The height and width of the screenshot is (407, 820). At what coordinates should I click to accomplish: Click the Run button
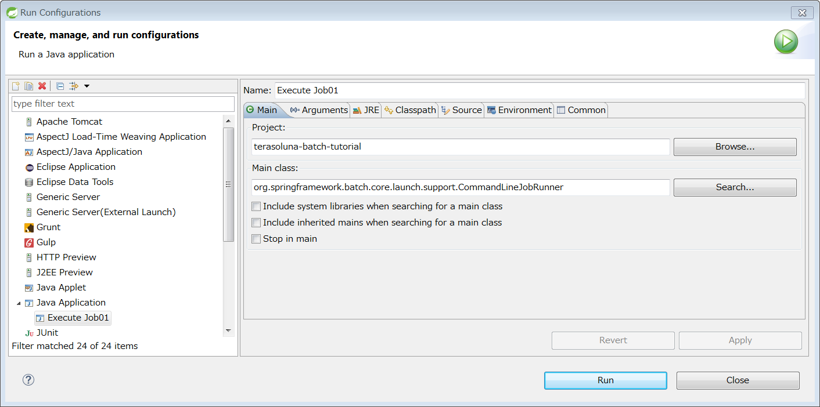point(605,380)
